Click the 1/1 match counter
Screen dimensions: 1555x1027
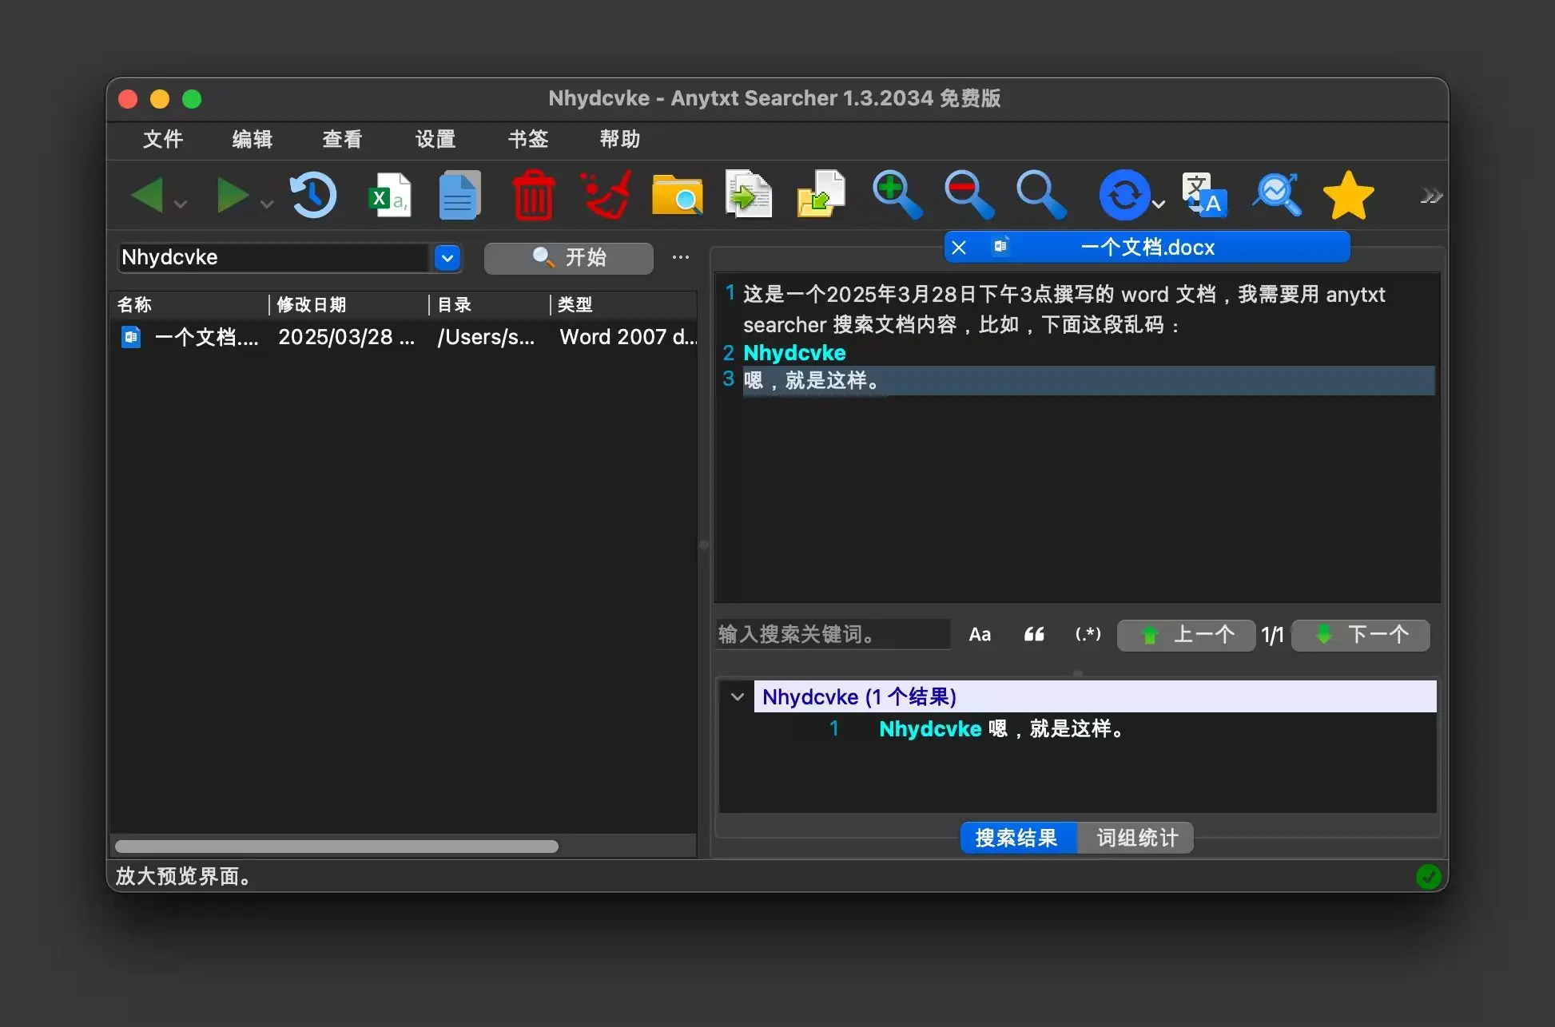click(x=1273, y=636)
